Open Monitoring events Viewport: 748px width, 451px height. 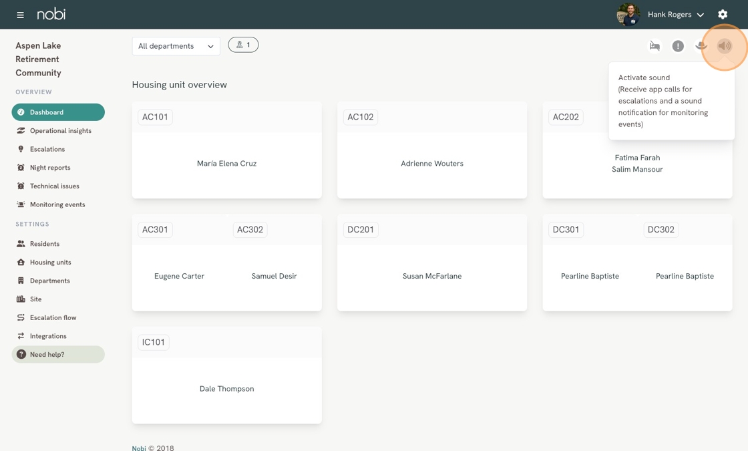click(x=58, y=204)
